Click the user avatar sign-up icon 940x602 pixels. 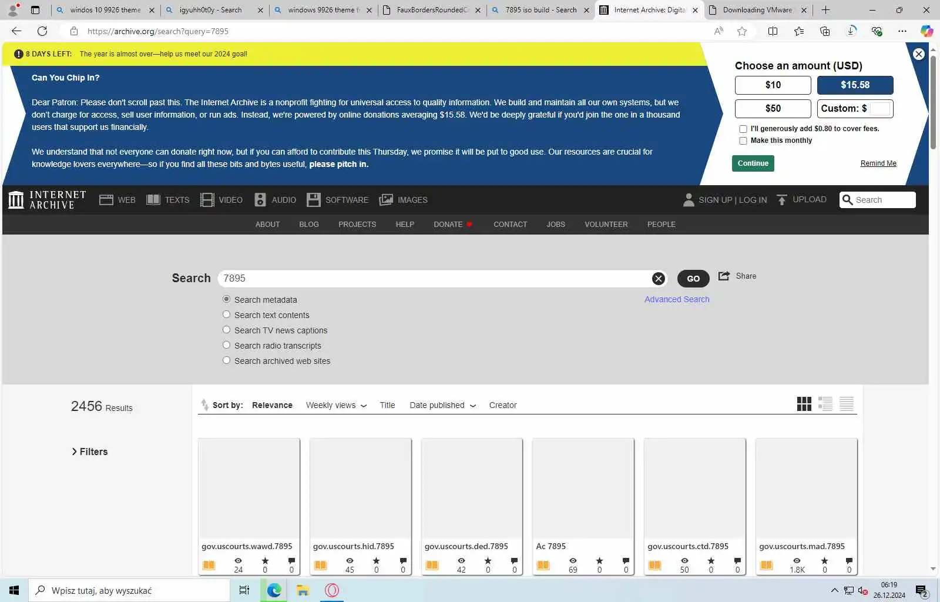pyautogui.click(x=689, y=200)
